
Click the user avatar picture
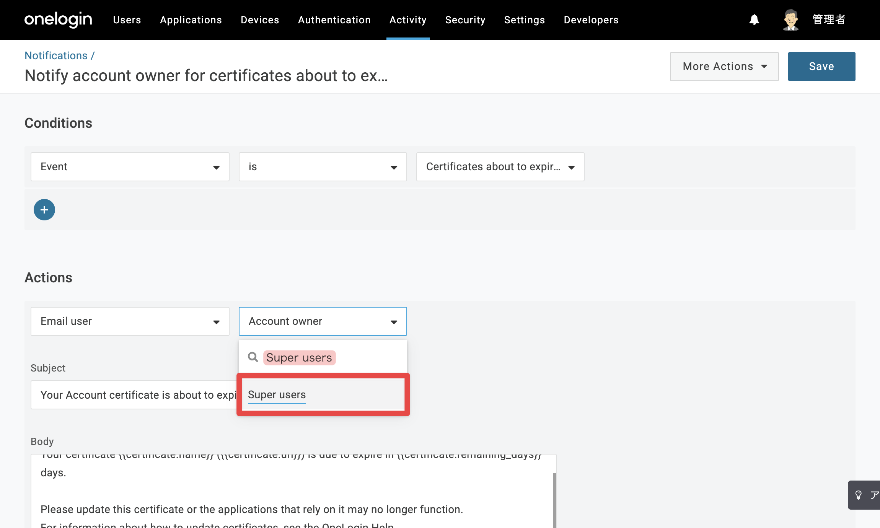click(790, 20)
